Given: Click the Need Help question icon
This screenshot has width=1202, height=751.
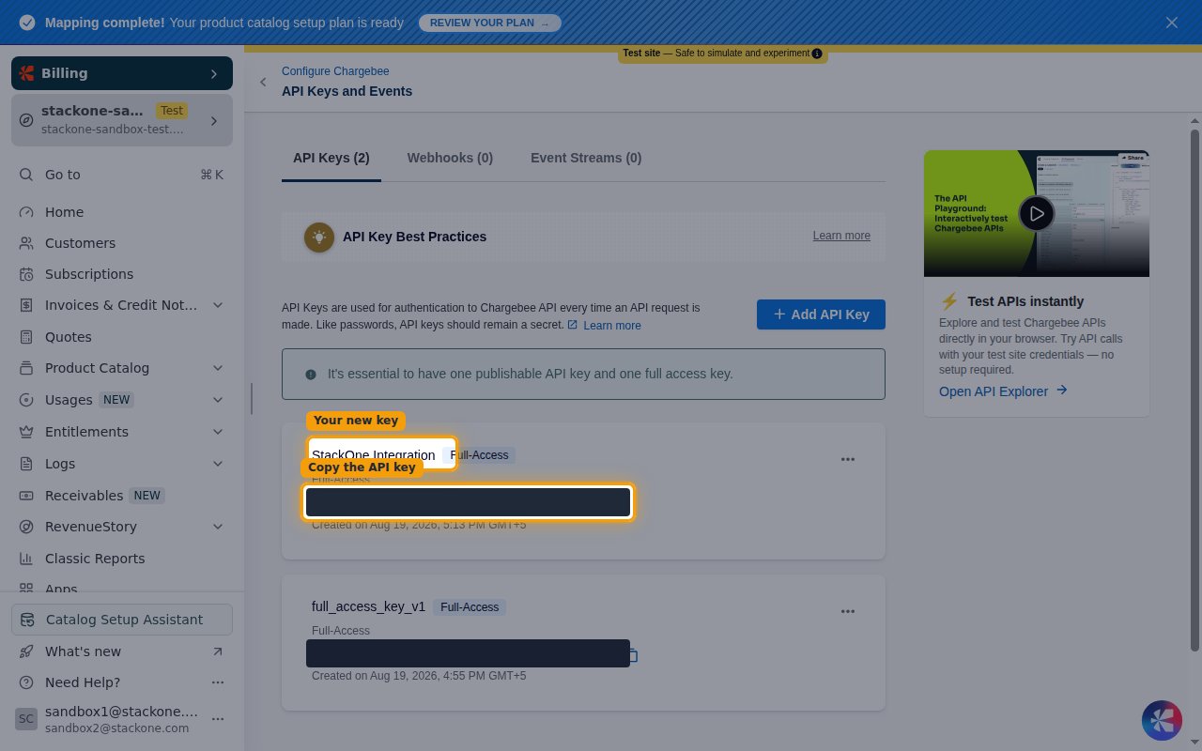Looking at the screenshot, I should coord(26,682).
